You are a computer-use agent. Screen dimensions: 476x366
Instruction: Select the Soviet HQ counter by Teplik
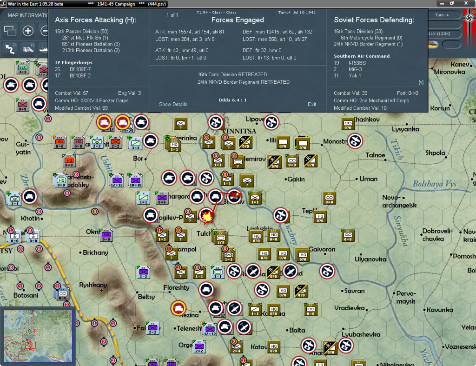coord(320,217)
